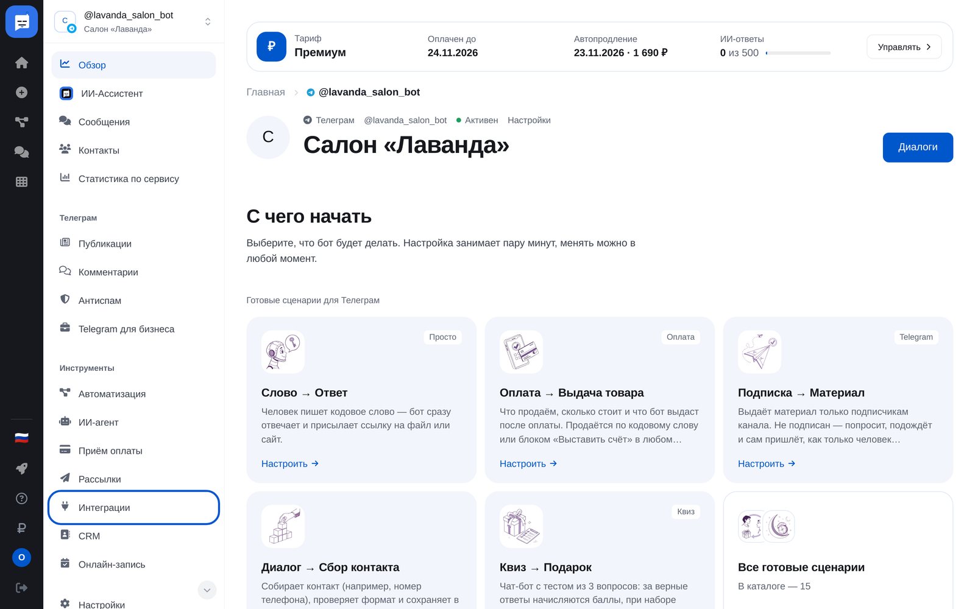Screen dimensions: 975x609
Task: Open the Все готовые сценарии card
Action: pyautogui.click(x=838, y=551)
